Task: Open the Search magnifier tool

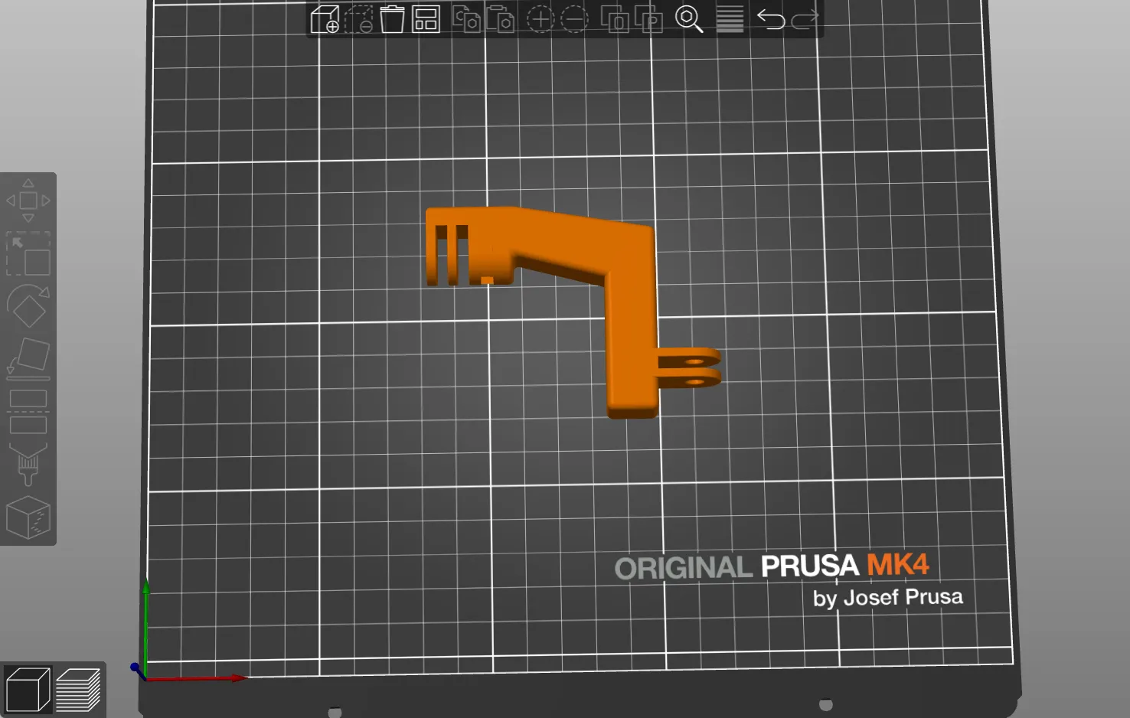Action: coord(689,18)
